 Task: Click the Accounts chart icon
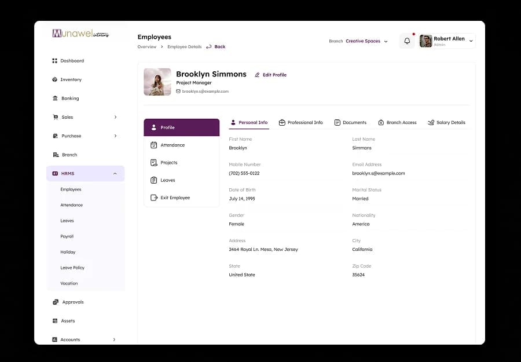coord(55,339)
